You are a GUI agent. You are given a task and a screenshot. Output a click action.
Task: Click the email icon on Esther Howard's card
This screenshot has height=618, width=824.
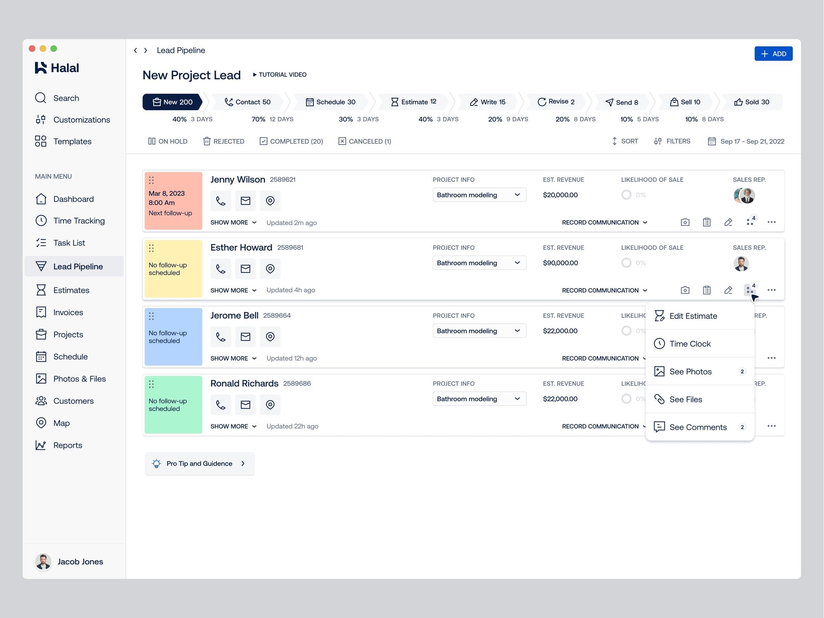[x=245, y=269]
